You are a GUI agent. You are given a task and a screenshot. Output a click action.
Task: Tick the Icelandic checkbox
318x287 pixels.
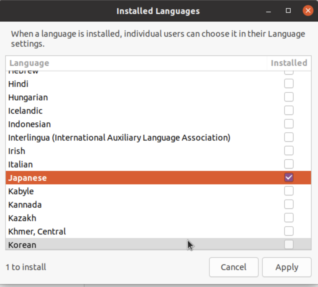click(289, 111)
